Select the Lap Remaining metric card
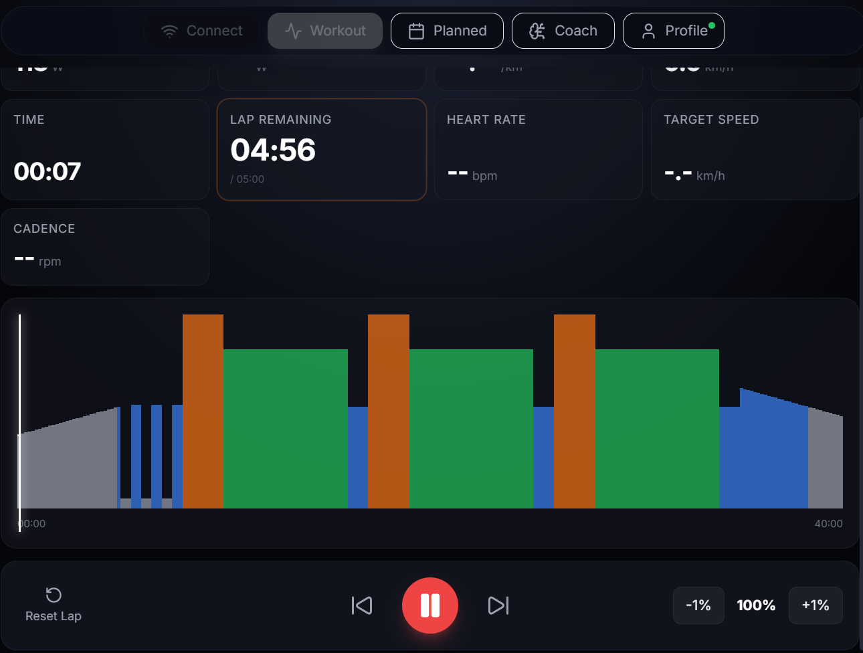863x653 pixels. click(x=322, y=149)
